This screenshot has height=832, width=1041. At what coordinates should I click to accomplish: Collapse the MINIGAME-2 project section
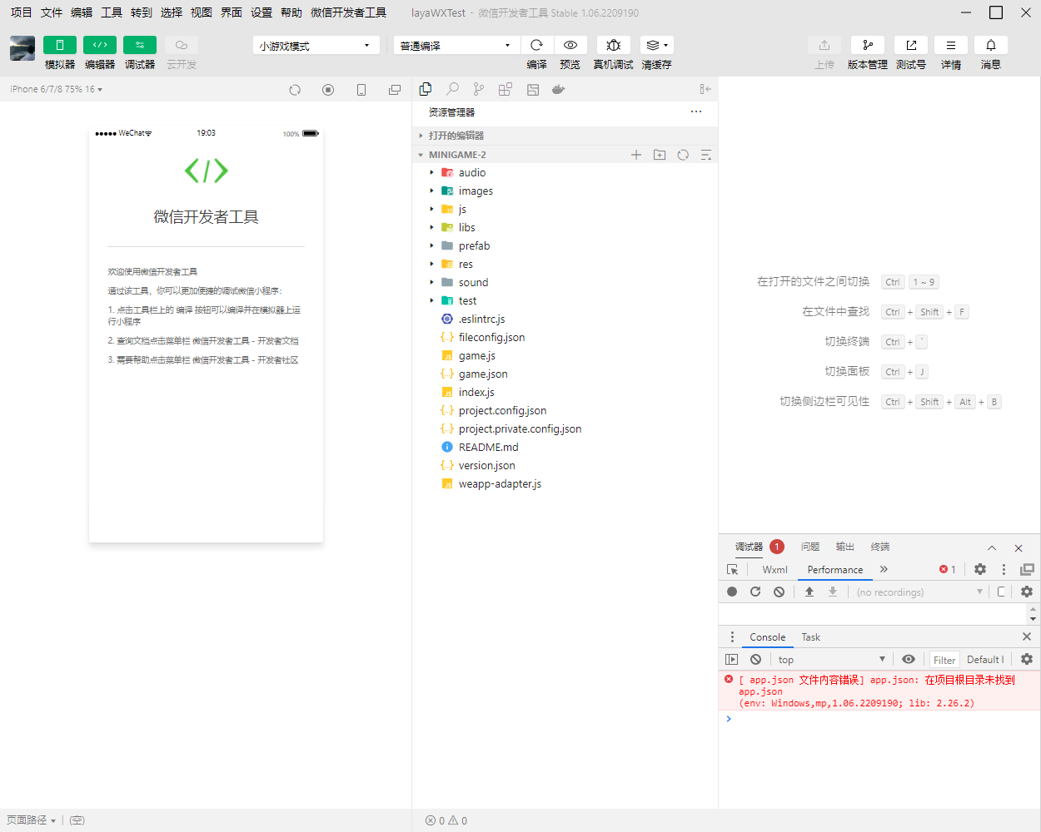(565, 155)
